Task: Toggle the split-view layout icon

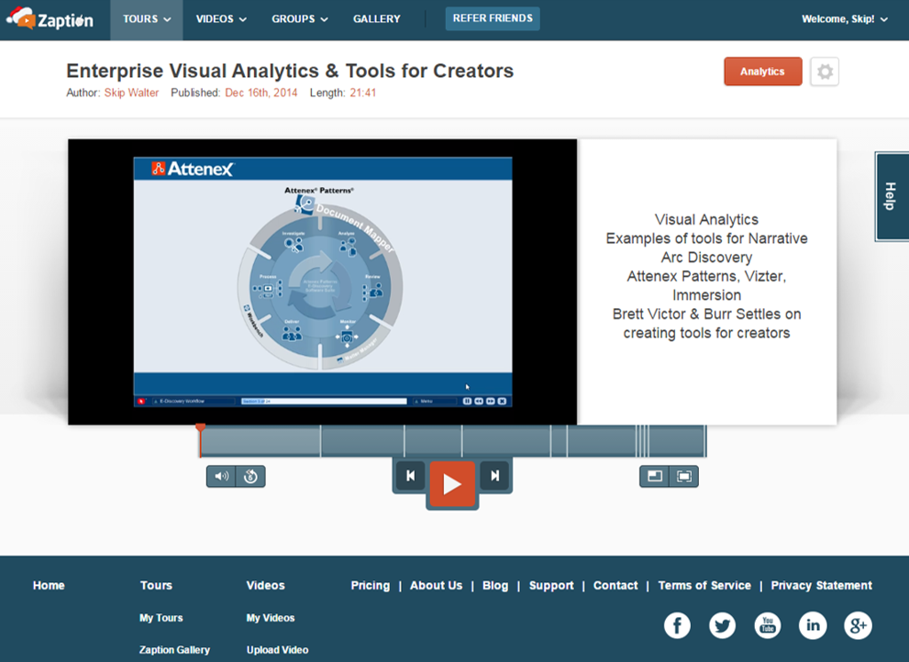Action: click(x=655, y=477)
